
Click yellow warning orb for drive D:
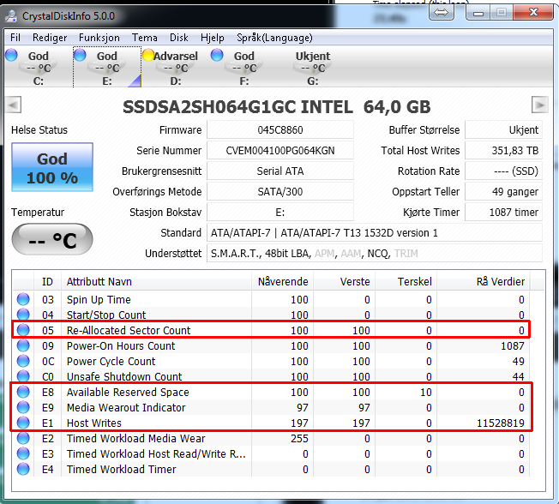click(x=148, y=55)
